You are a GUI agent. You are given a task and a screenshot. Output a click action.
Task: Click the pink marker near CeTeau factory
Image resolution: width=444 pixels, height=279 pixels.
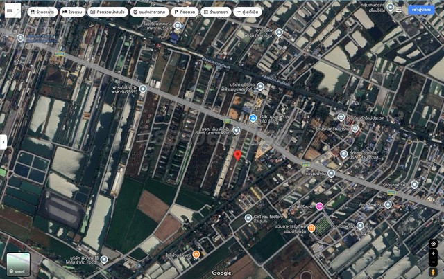[x=319, y=206]
